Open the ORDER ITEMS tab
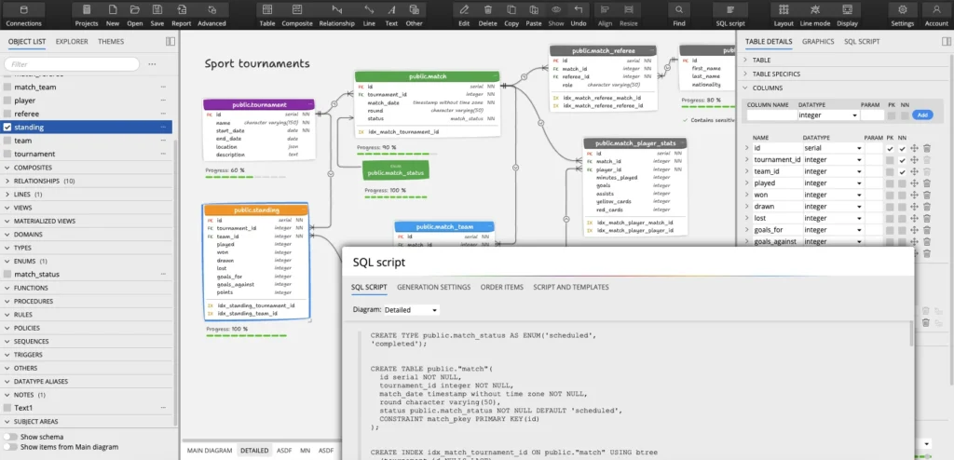Screen dimensions: 954x460 (x=502, y=287)
